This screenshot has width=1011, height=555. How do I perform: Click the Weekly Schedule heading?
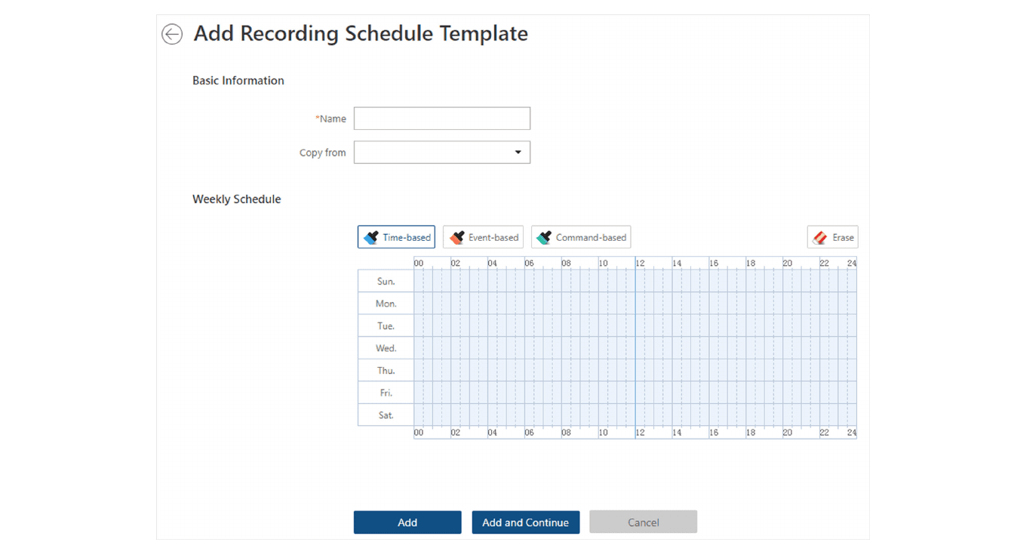[x=237, y=199]
